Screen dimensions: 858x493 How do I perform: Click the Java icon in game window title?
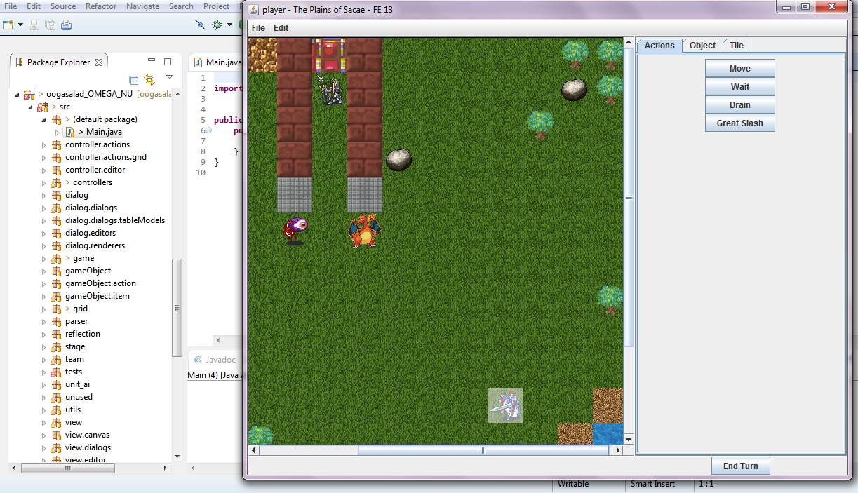tap(254, 9)
